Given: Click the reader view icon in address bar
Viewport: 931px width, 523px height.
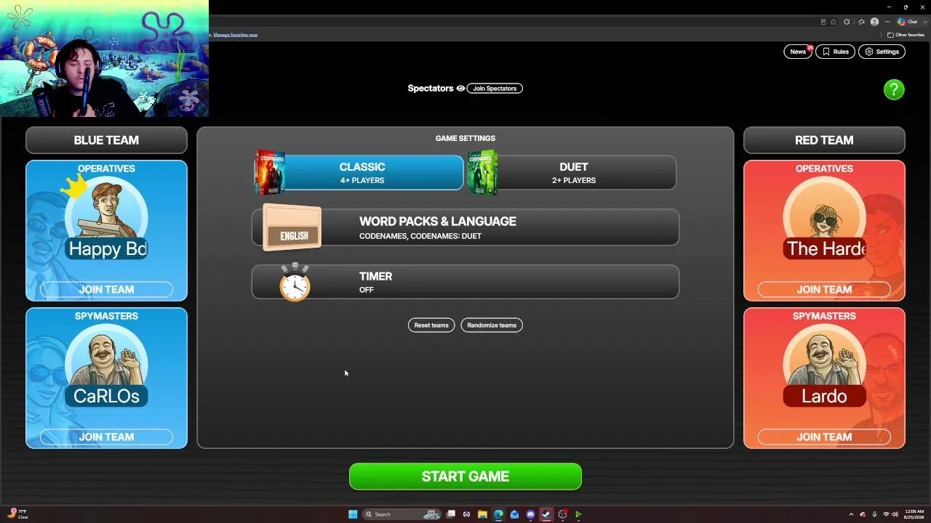Looking at the screenshot, I should point(823,22).
